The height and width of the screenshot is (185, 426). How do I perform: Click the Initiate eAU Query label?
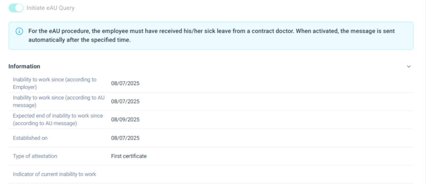(x=50, y=8)
